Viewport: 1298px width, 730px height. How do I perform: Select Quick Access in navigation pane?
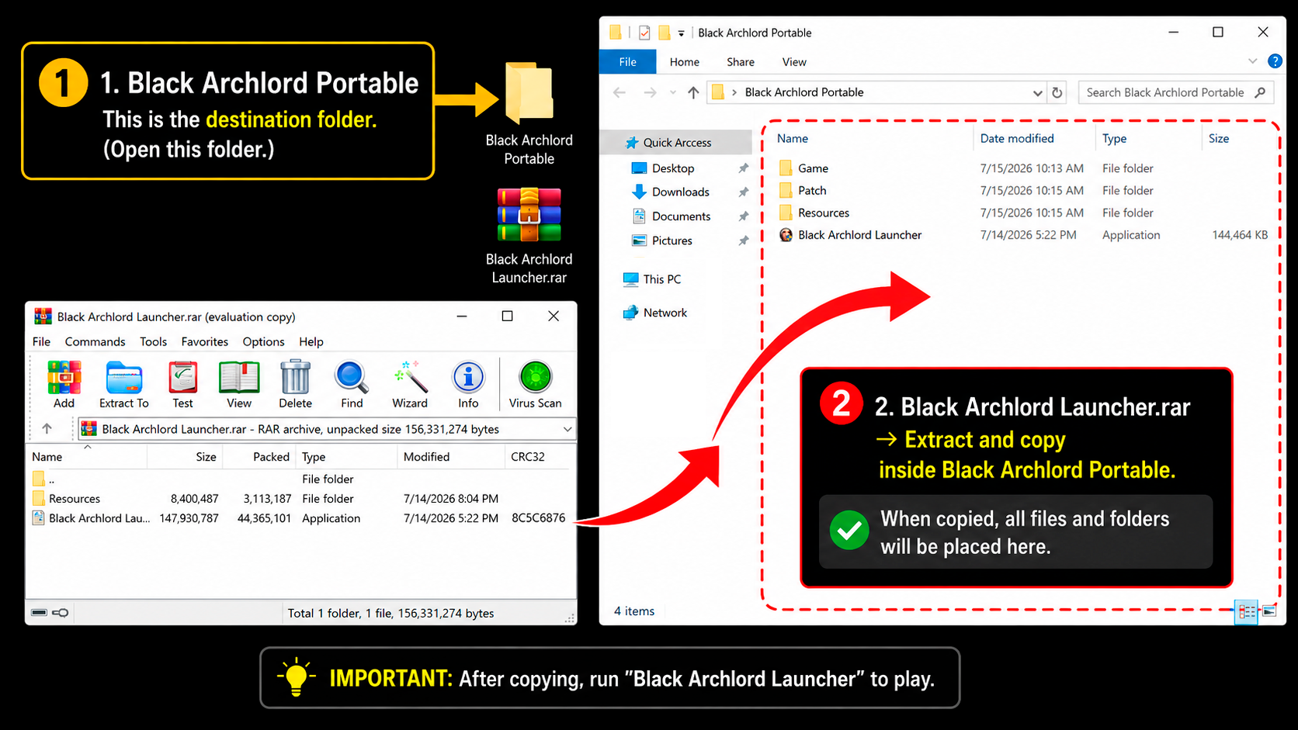click(x=677, y=143)
